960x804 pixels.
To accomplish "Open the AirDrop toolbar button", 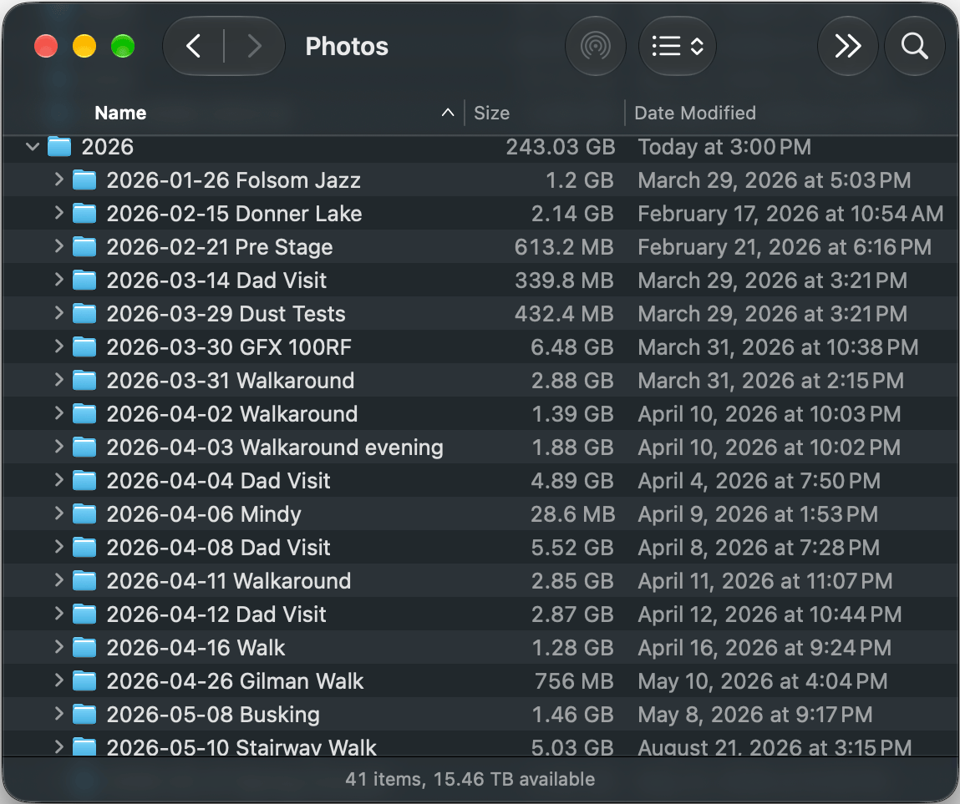I will point(595,47).
